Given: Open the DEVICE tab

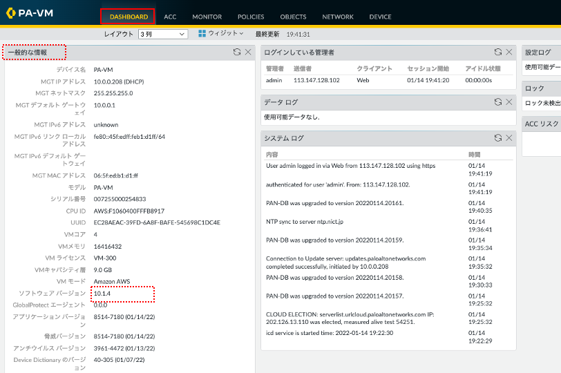Looking at the screenshot, I should (380, 17).
